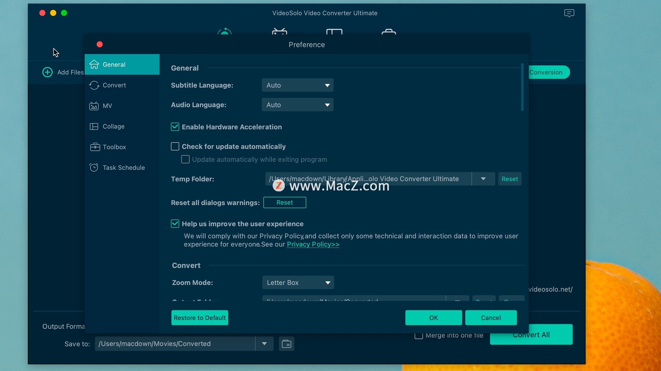The height and width of the screenshot is (371, 661).
Task: Open the MV preferences section
Action: pos(122,105)
